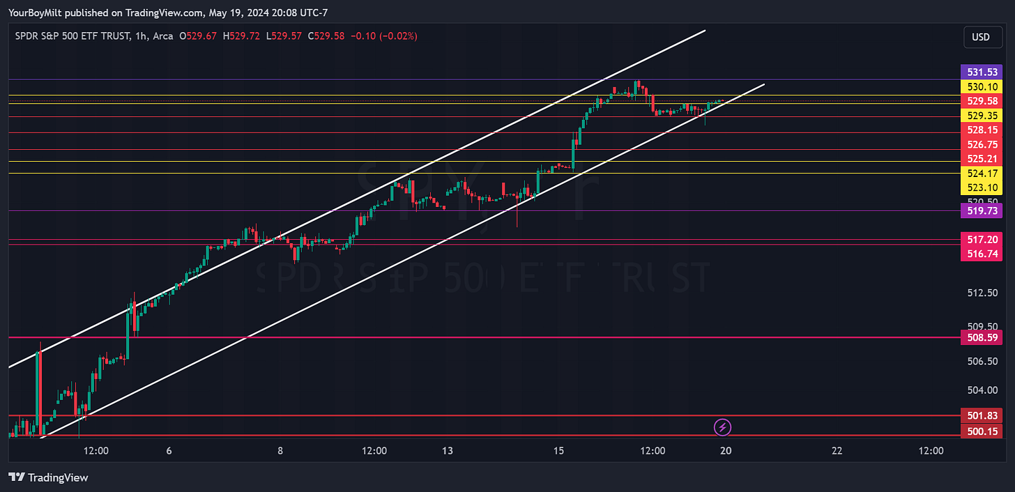Select the high value H529.72
The height and width of the screenshot is (492, 1015).
click(x=243, y=36)
